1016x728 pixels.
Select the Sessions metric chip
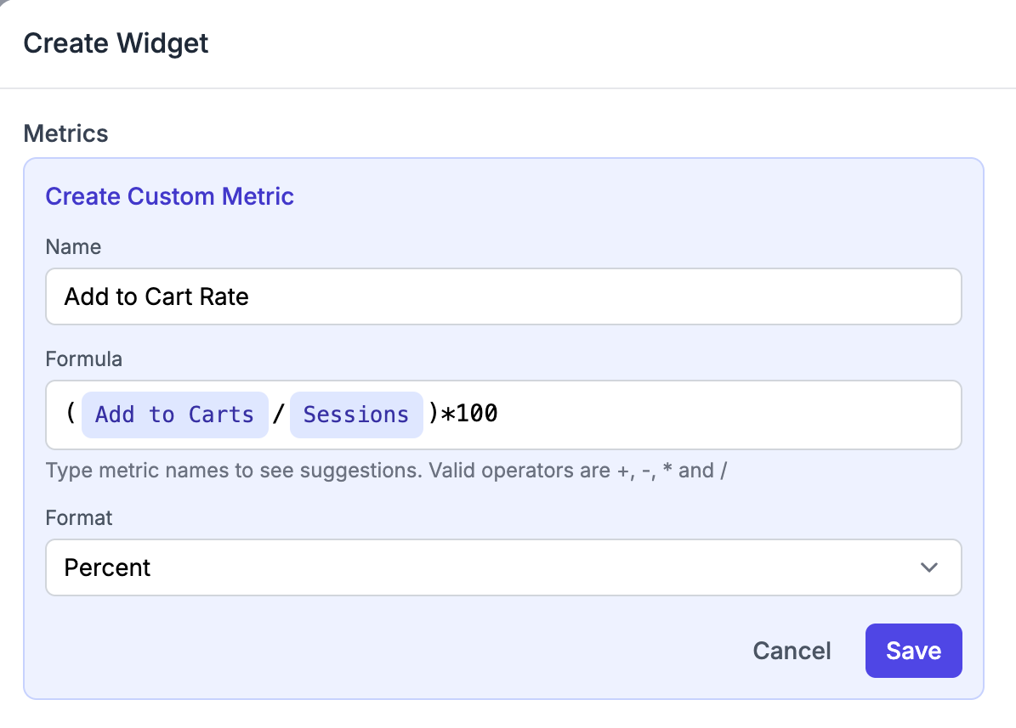pyautogui.click(x=355, y=415)
